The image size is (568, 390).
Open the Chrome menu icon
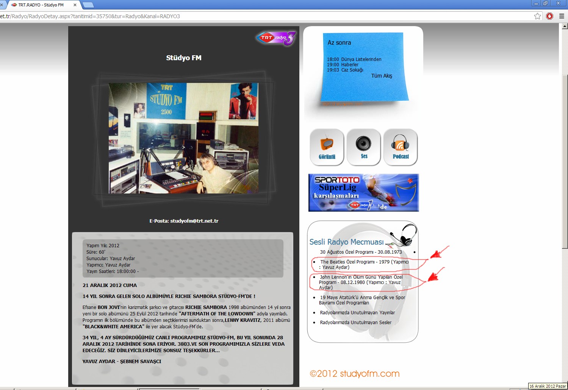pos(562,16)
